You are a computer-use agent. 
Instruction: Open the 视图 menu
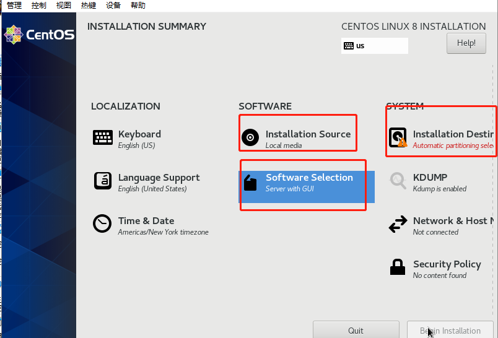[x=64, y=6]
